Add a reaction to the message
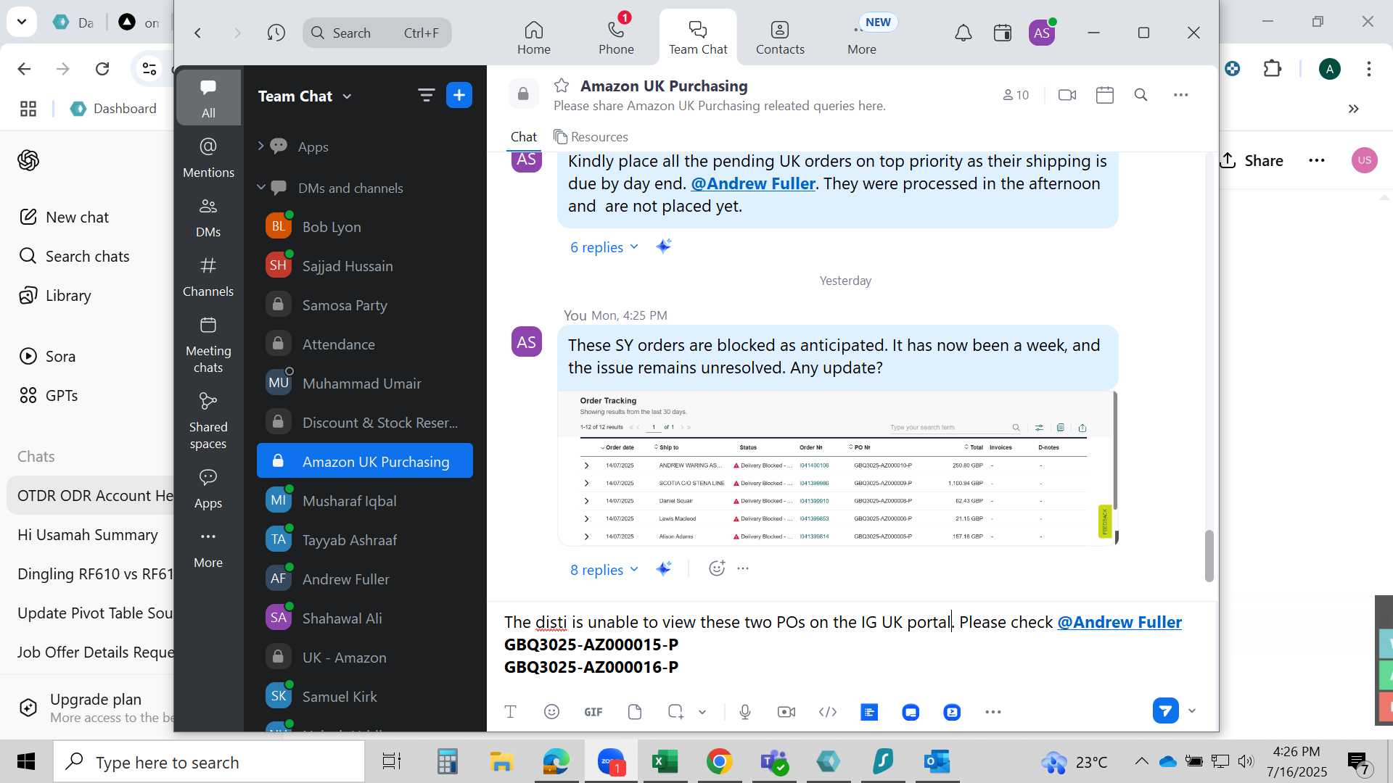Image resolution: width=1393 pixels, height=783 pixels. 717,568
